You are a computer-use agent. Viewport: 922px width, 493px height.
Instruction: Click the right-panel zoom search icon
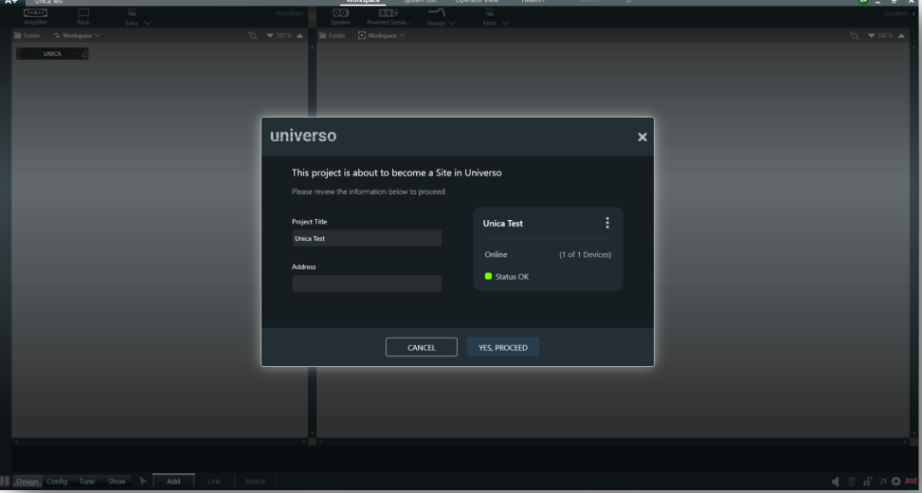(854, 36)
